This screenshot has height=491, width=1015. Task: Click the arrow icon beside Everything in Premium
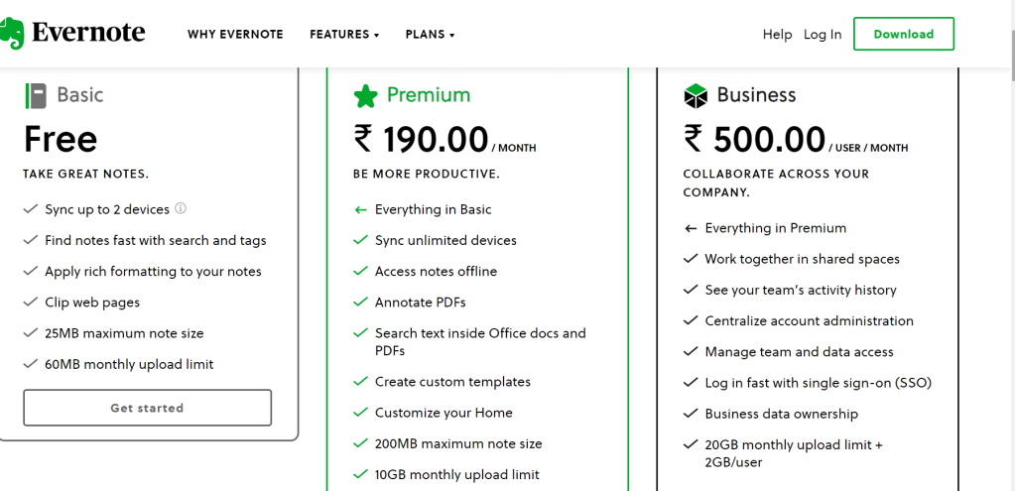(691, 228)
